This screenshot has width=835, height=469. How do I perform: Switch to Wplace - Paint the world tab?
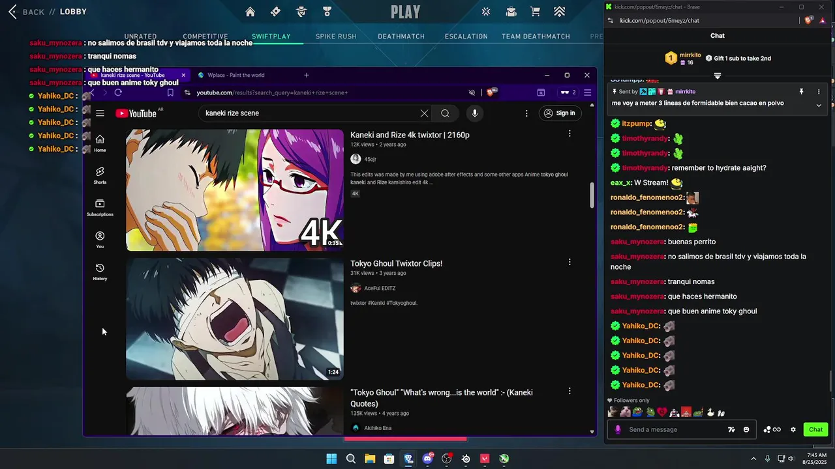[x=241, y=75]
